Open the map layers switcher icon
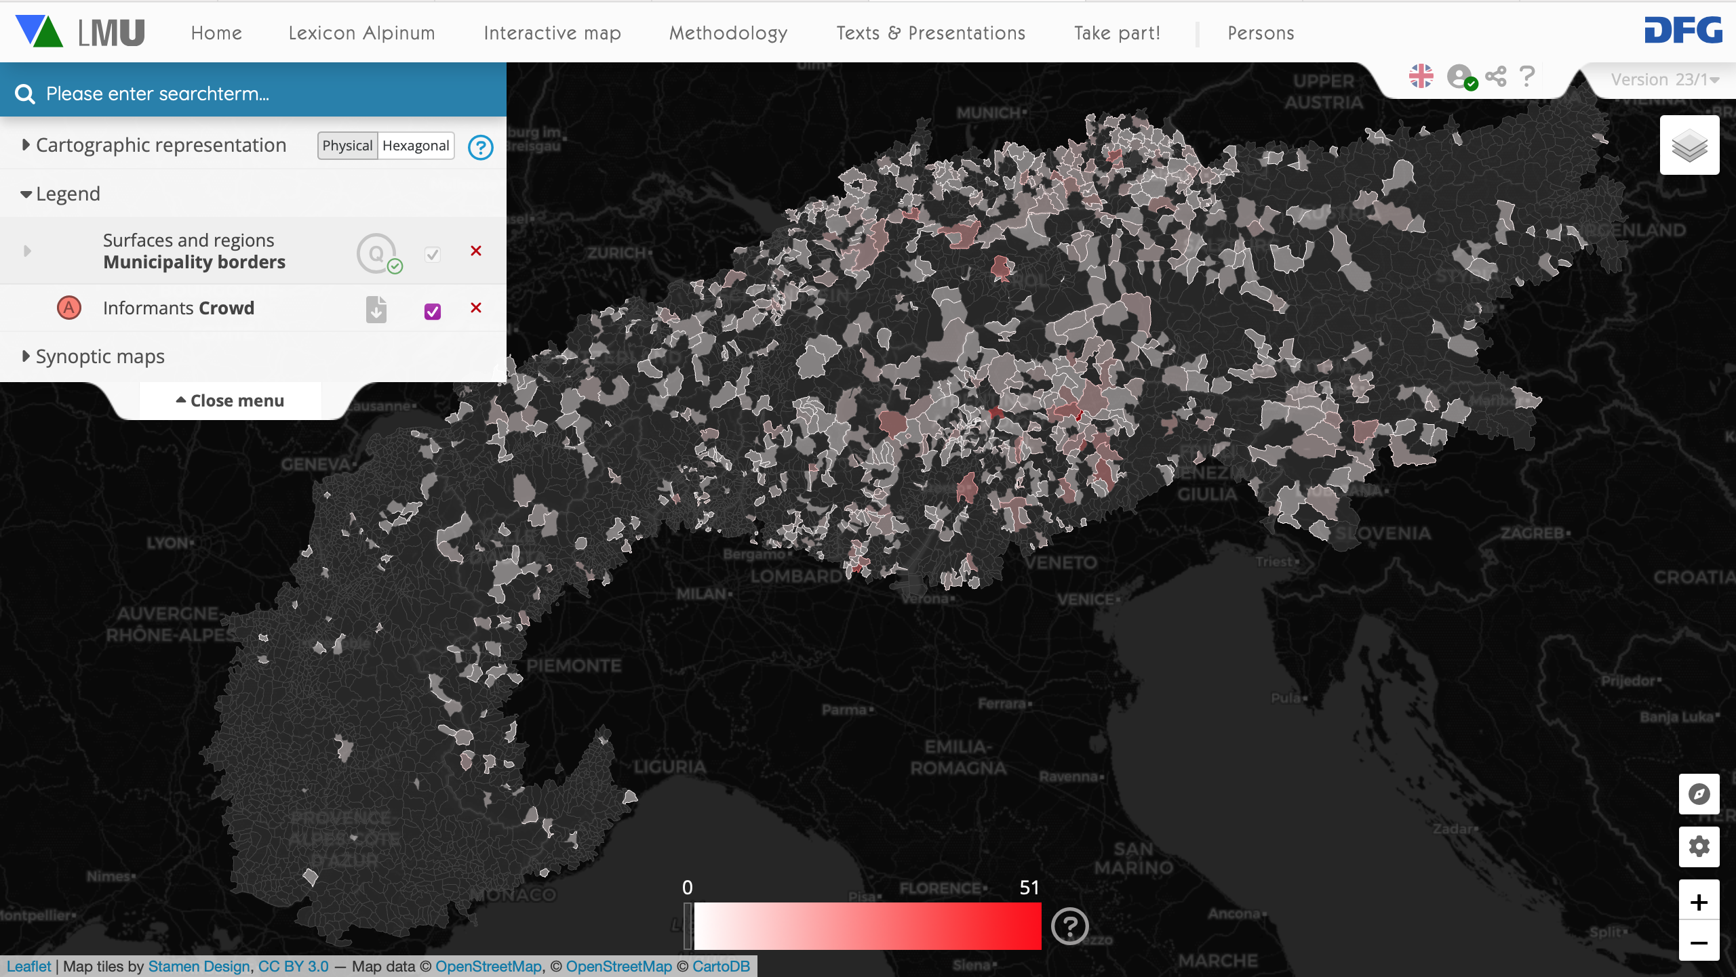Image resolution: width=1736 pixels, height=977 pixels. coord(1689,145)
